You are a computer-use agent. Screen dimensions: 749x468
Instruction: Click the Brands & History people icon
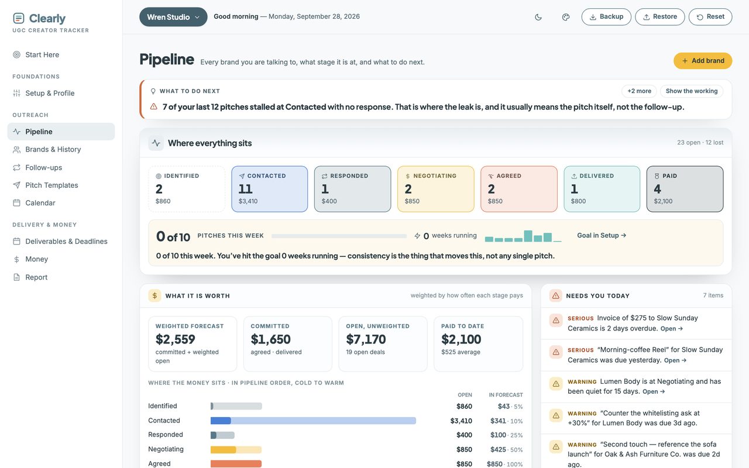[x=16, y=149]
